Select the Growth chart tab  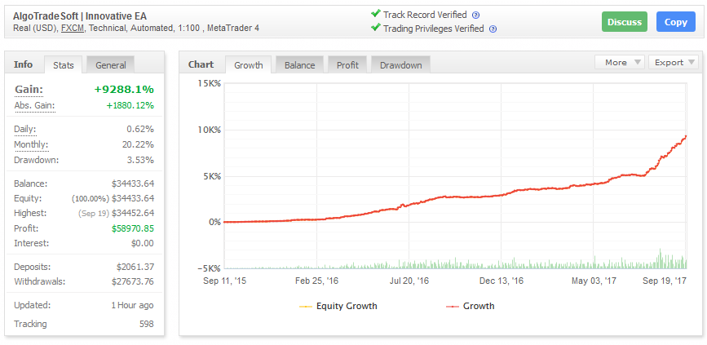pos(249,65)
